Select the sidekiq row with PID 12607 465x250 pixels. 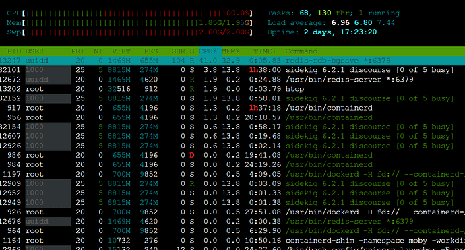click(x=232, y=136)
